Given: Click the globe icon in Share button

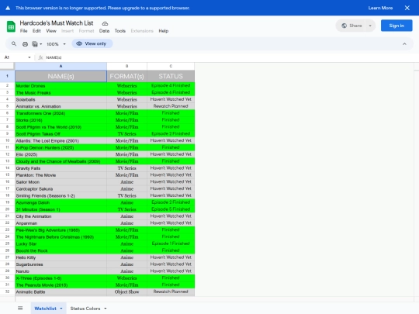Looking at the screenshot, I should (345, 26).
